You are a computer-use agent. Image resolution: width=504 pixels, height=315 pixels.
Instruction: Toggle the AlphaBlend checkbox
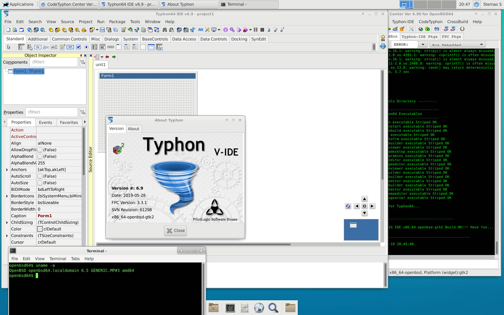[40, 156]
